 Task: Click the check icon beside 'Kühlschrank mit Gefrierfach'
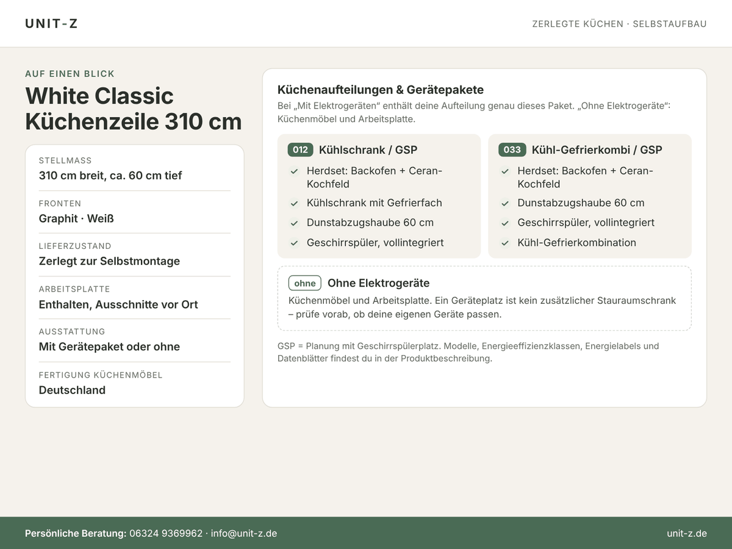point(294,204)
